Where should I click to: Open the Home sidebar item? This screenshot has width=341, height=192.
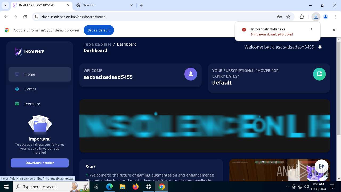click(40, 74)
